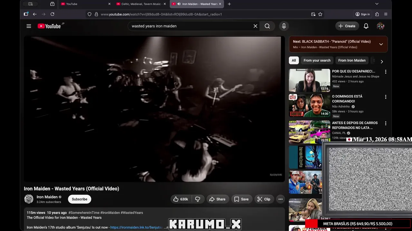Viewport: 412px width, 231px height.
Task: Select the All filter chip
Action: pyautogui.click(x=294, y=60)
